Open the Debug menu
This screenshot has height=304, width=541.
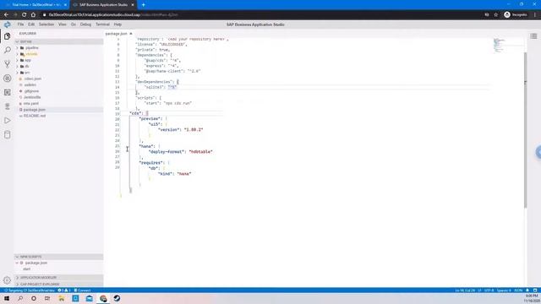[85, 24]
